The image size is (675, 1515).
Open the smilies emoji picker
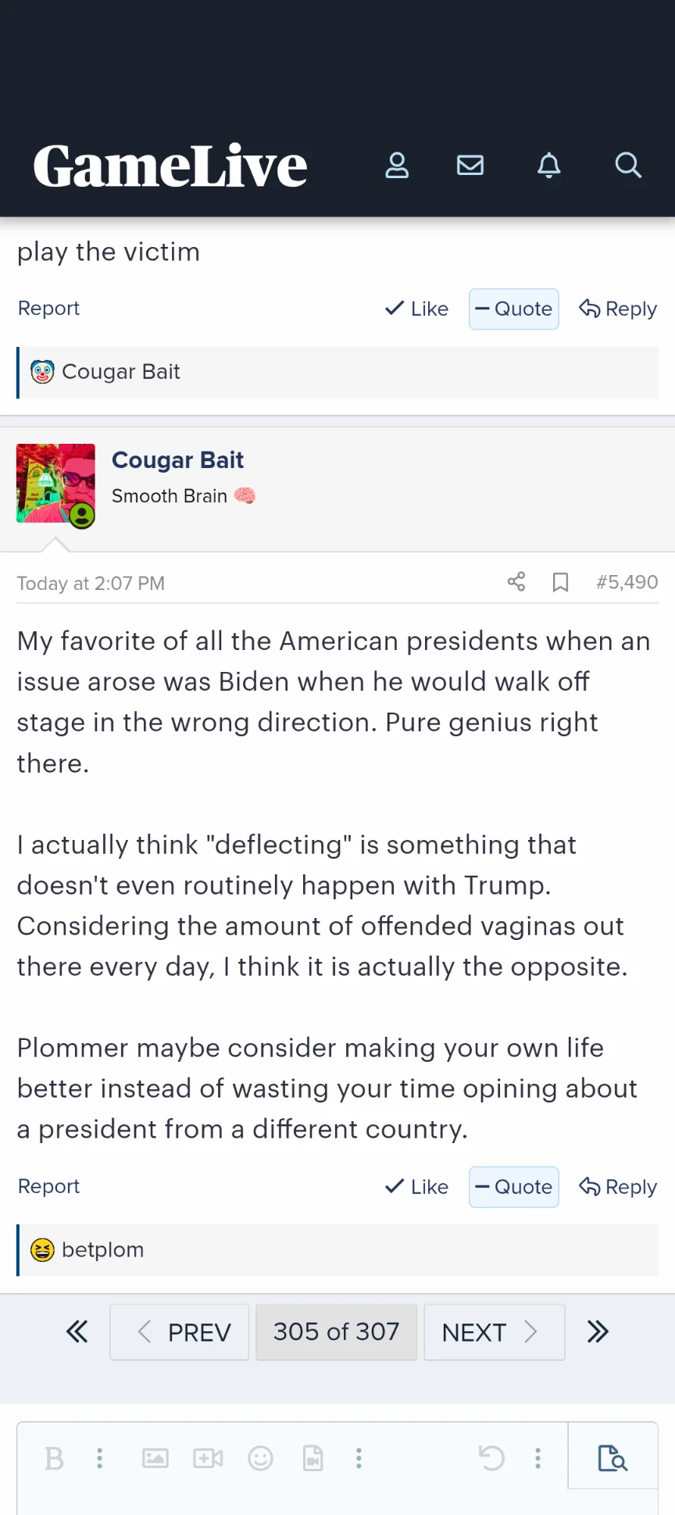(x=260, y=1458)
